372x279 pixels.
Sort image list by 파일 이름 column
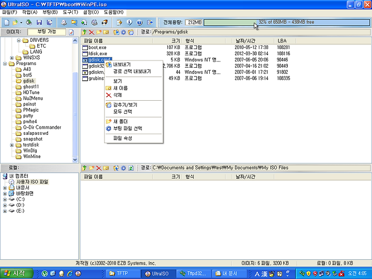117,41
